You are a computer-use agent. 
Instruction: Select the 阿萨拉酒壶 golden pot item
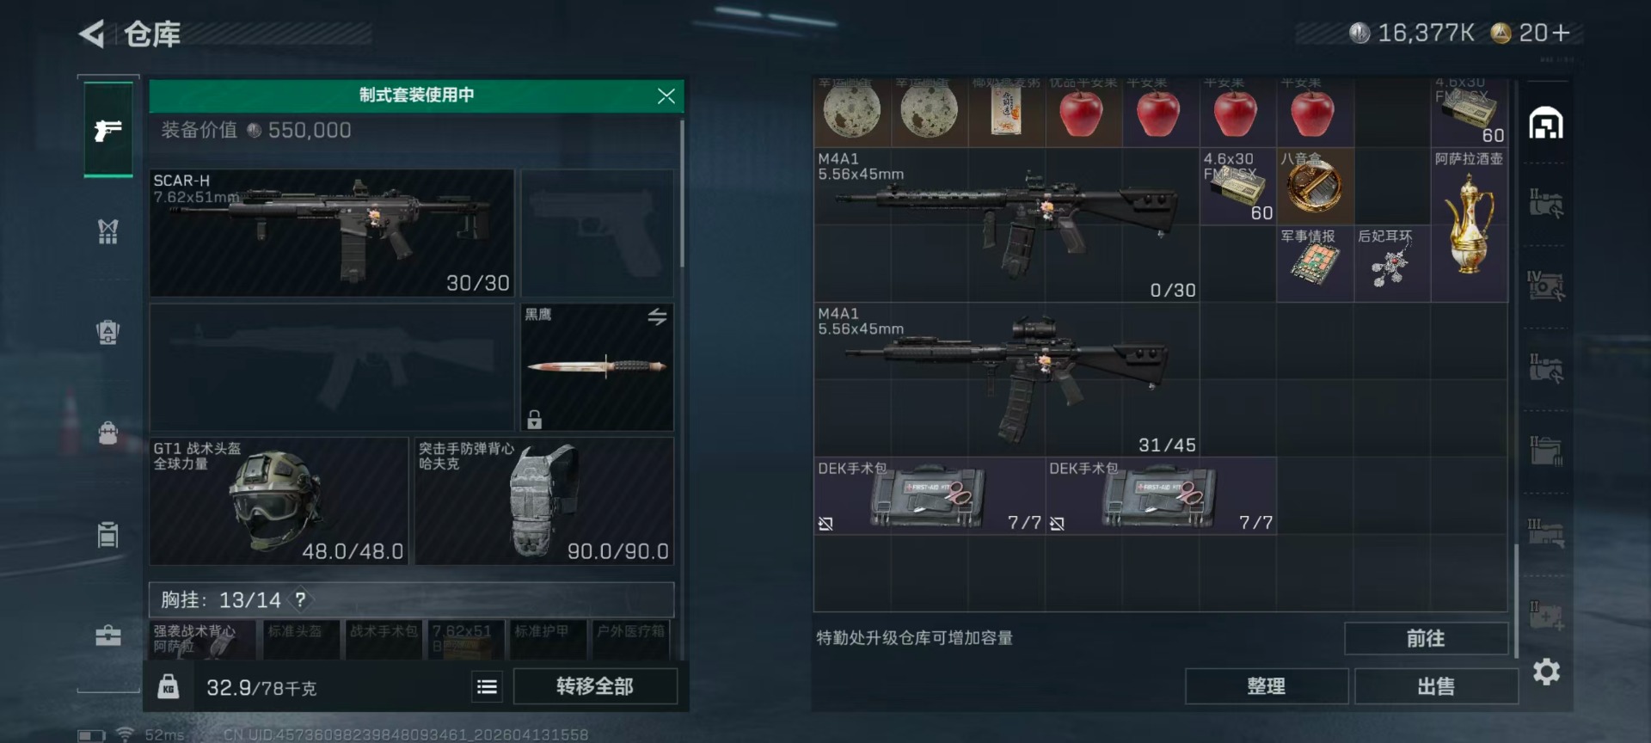pos(1470,224)
